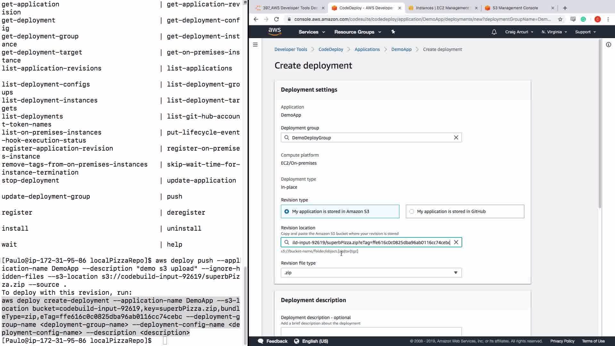
Task: Open the Revision file type dropdown
Action: click(x=371, y=273)
